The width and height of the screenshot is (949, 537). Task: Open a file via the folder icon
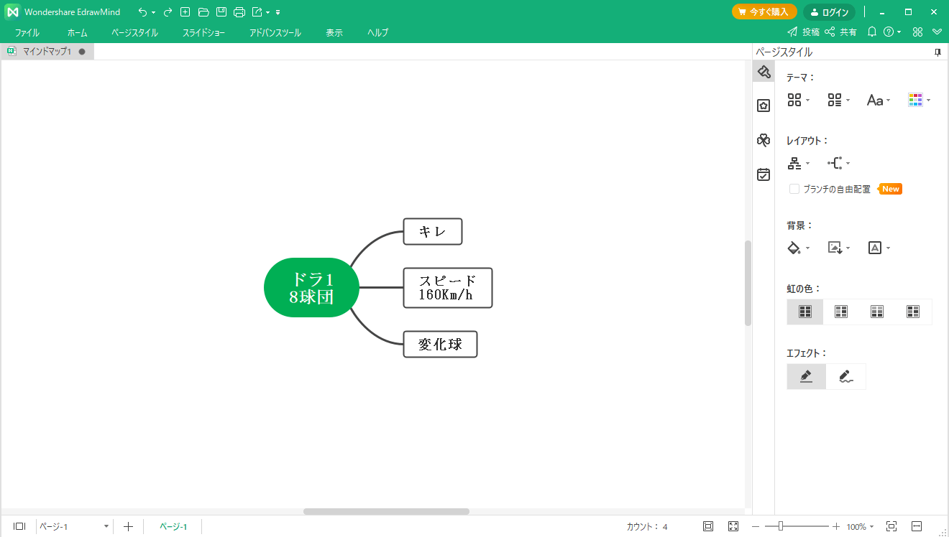(x=203, y=12)
